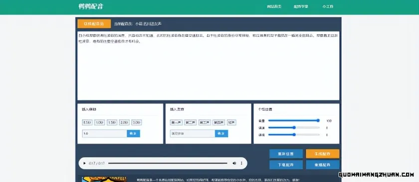
Task: Click the orange switch-voice-actor button
Action: [x=94, y=24]
